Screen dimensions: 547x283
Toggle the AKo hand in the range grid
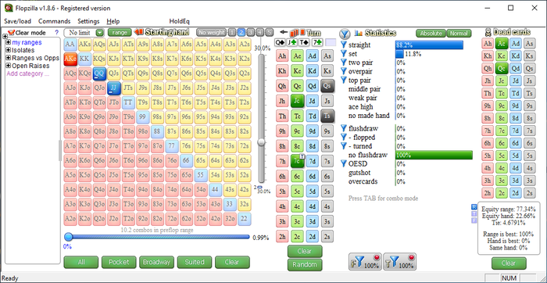[x=70, y=59]
